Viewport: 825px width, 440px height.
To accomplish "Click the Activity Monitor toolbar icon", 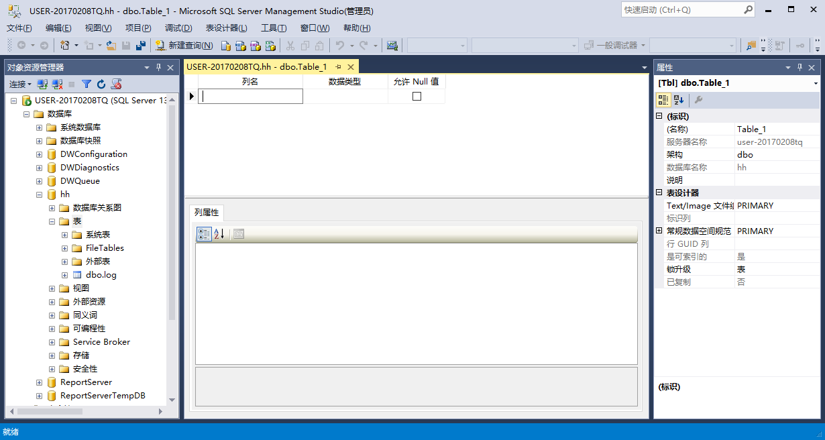I will 392,46.
